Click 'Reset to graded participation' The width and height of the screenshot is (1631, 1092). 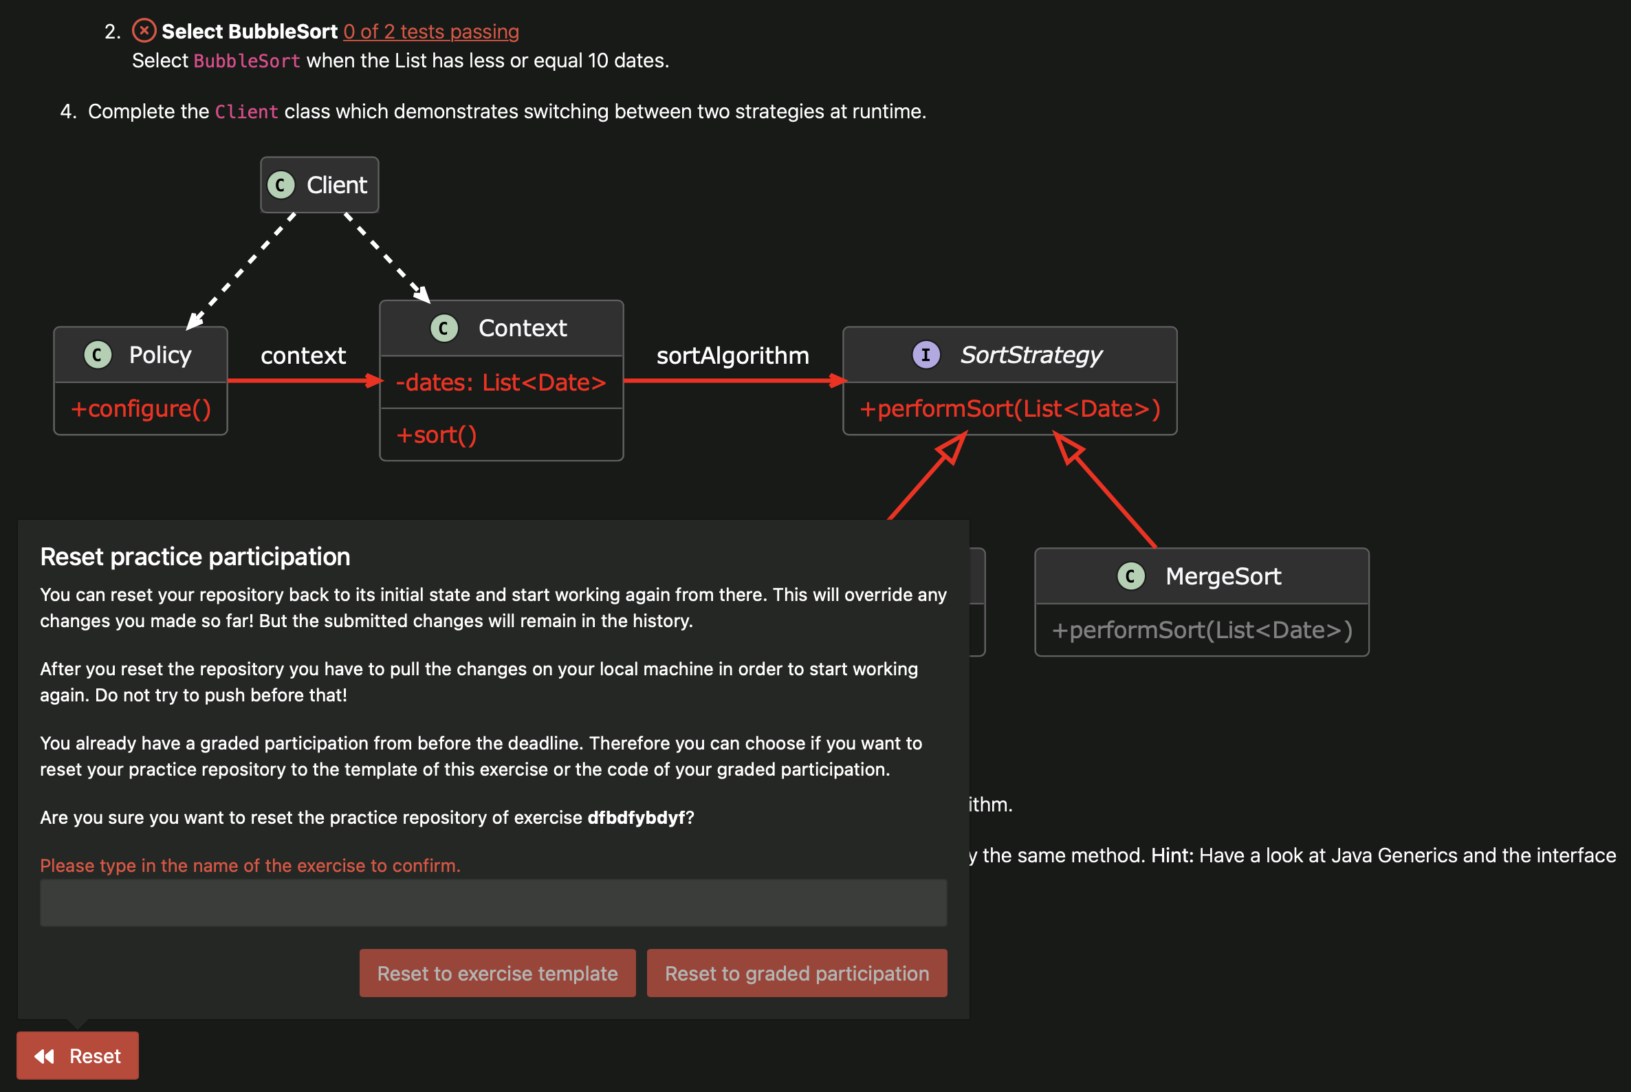pos(797,973)
